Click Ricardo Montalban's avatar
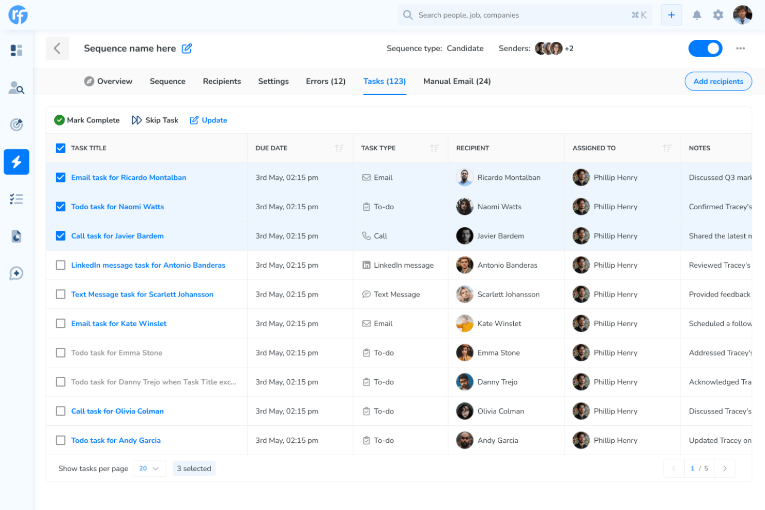This screenshot has width=765, height=510. click(x=465, y=177)
